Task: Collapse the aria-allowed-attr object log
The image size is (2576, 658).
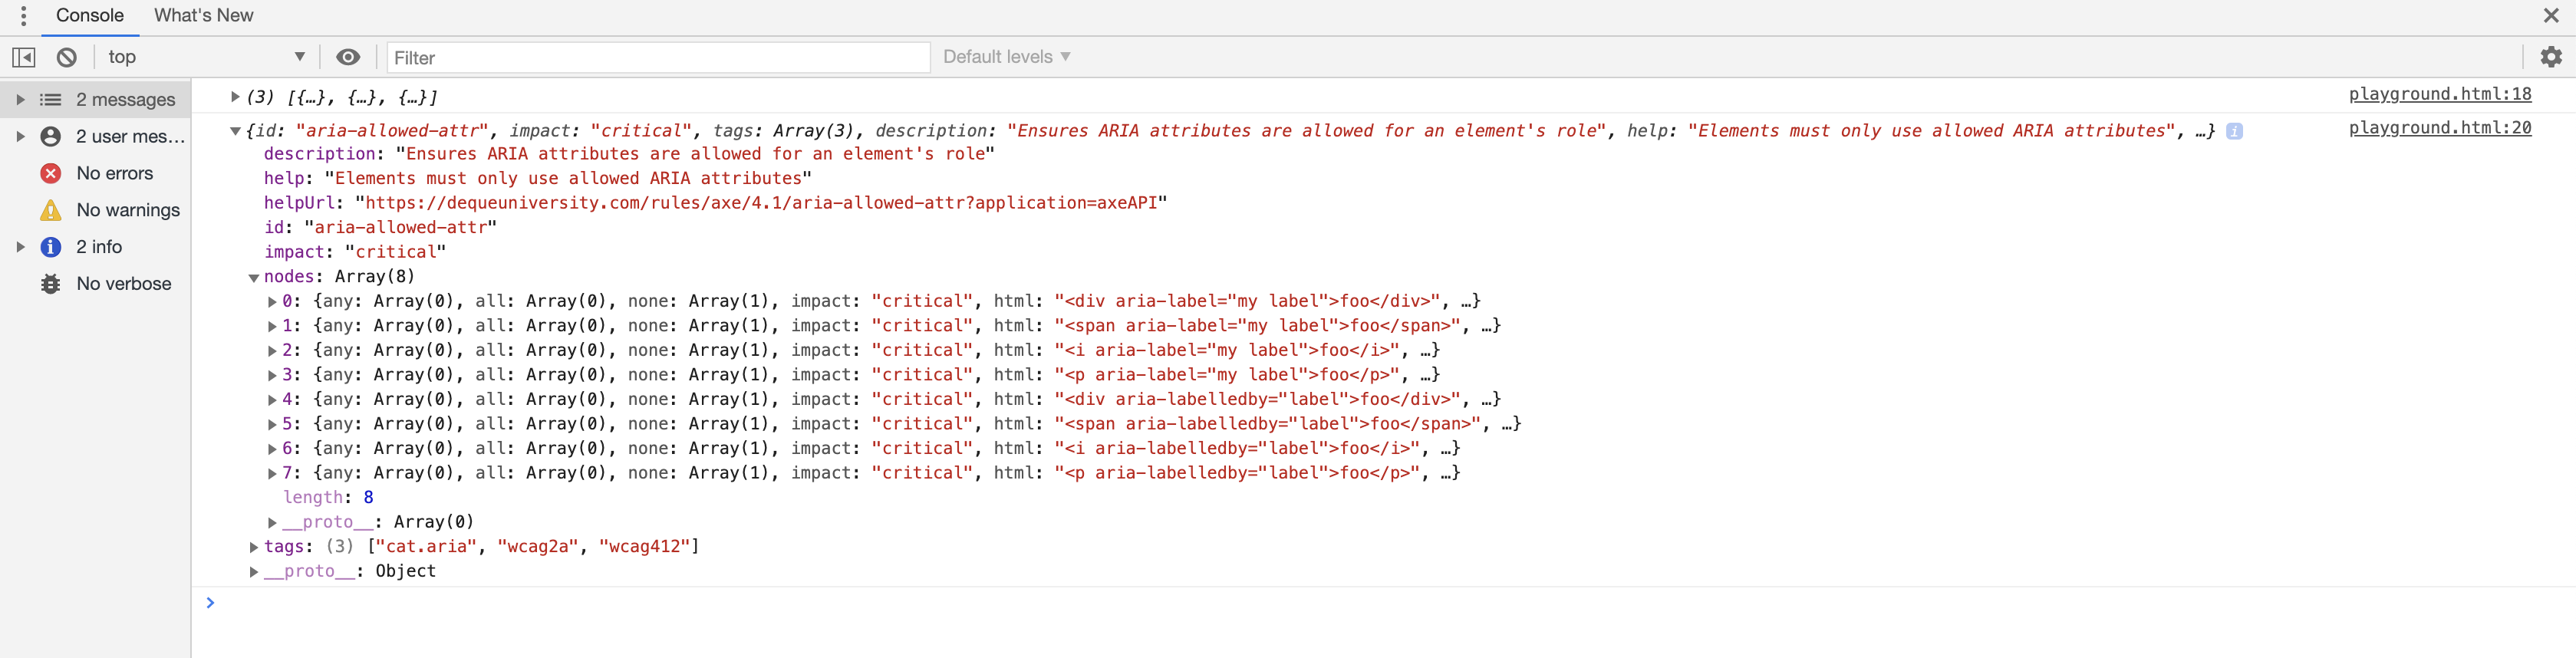Action: (x=235, y=131)
